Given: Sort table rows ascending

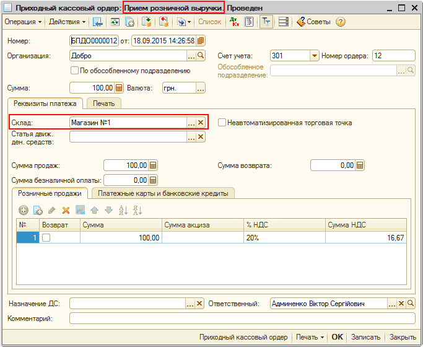Looking at the screenshot, I should pyautogui.click(x=123, y=210).
